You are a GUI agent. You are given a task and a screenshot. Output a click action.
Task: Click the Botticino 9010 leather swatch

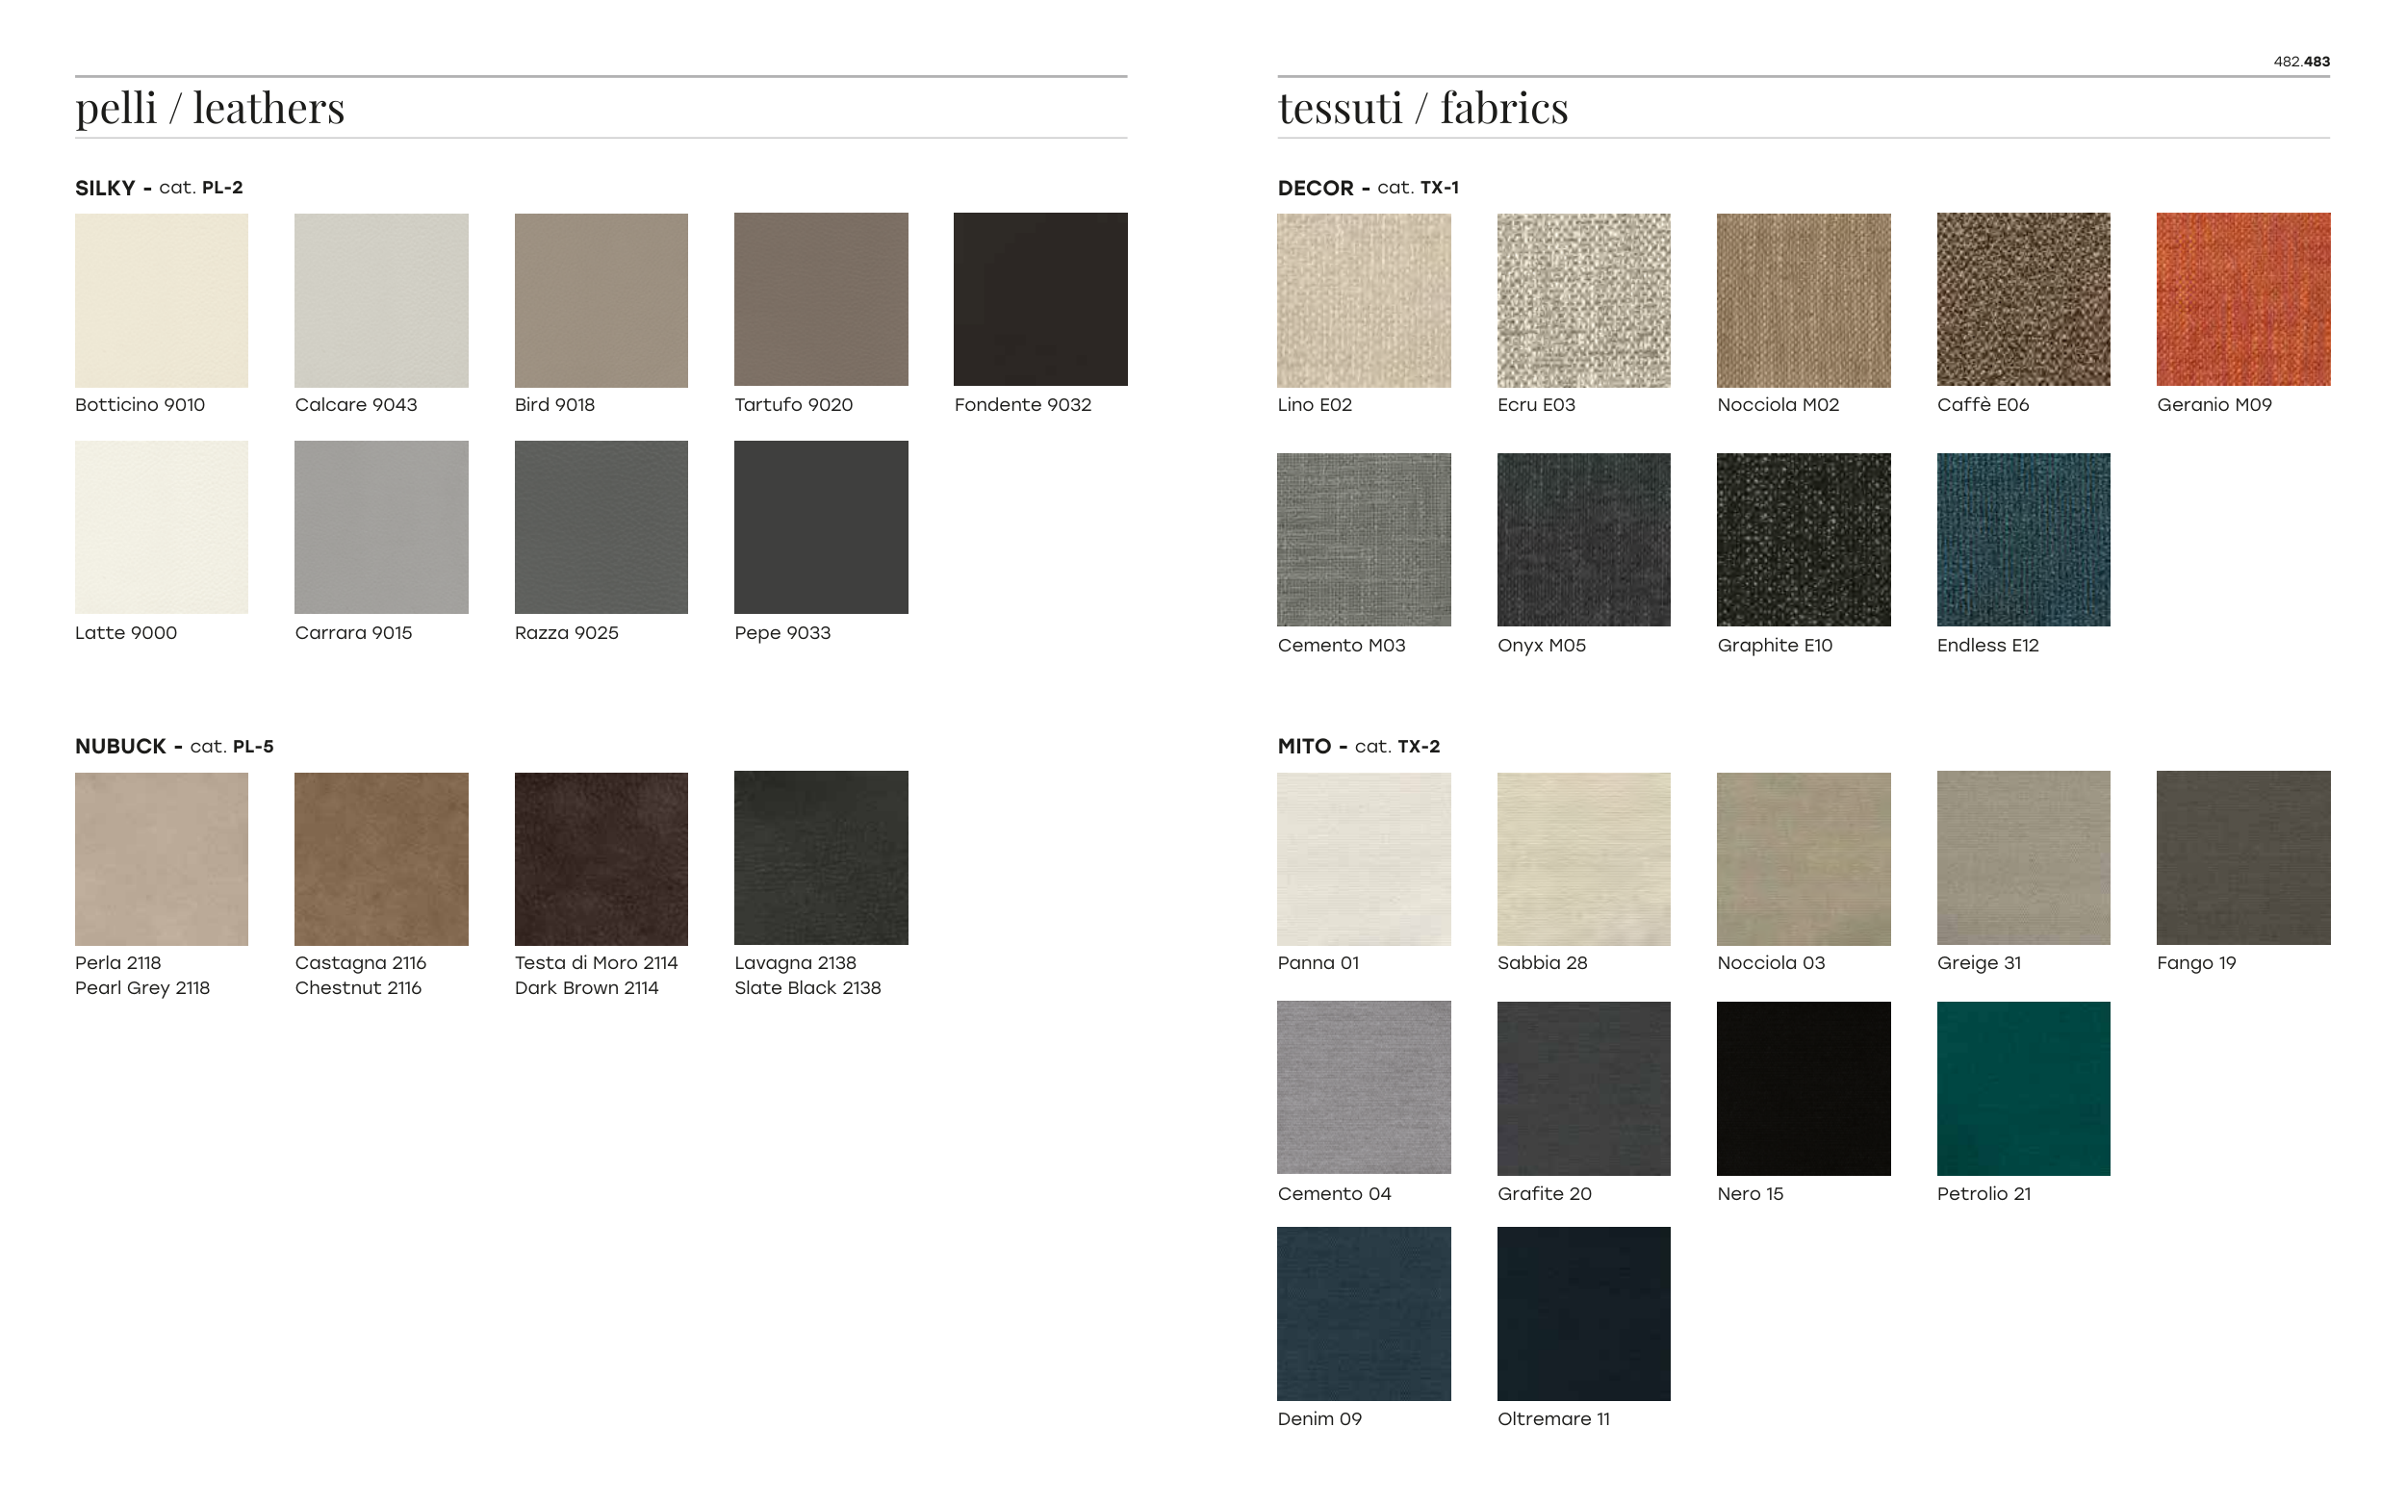click(x=161, y=299)
